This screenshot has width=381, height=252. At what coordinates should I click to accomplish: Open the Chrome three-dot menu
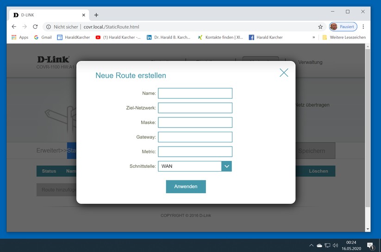363,27
